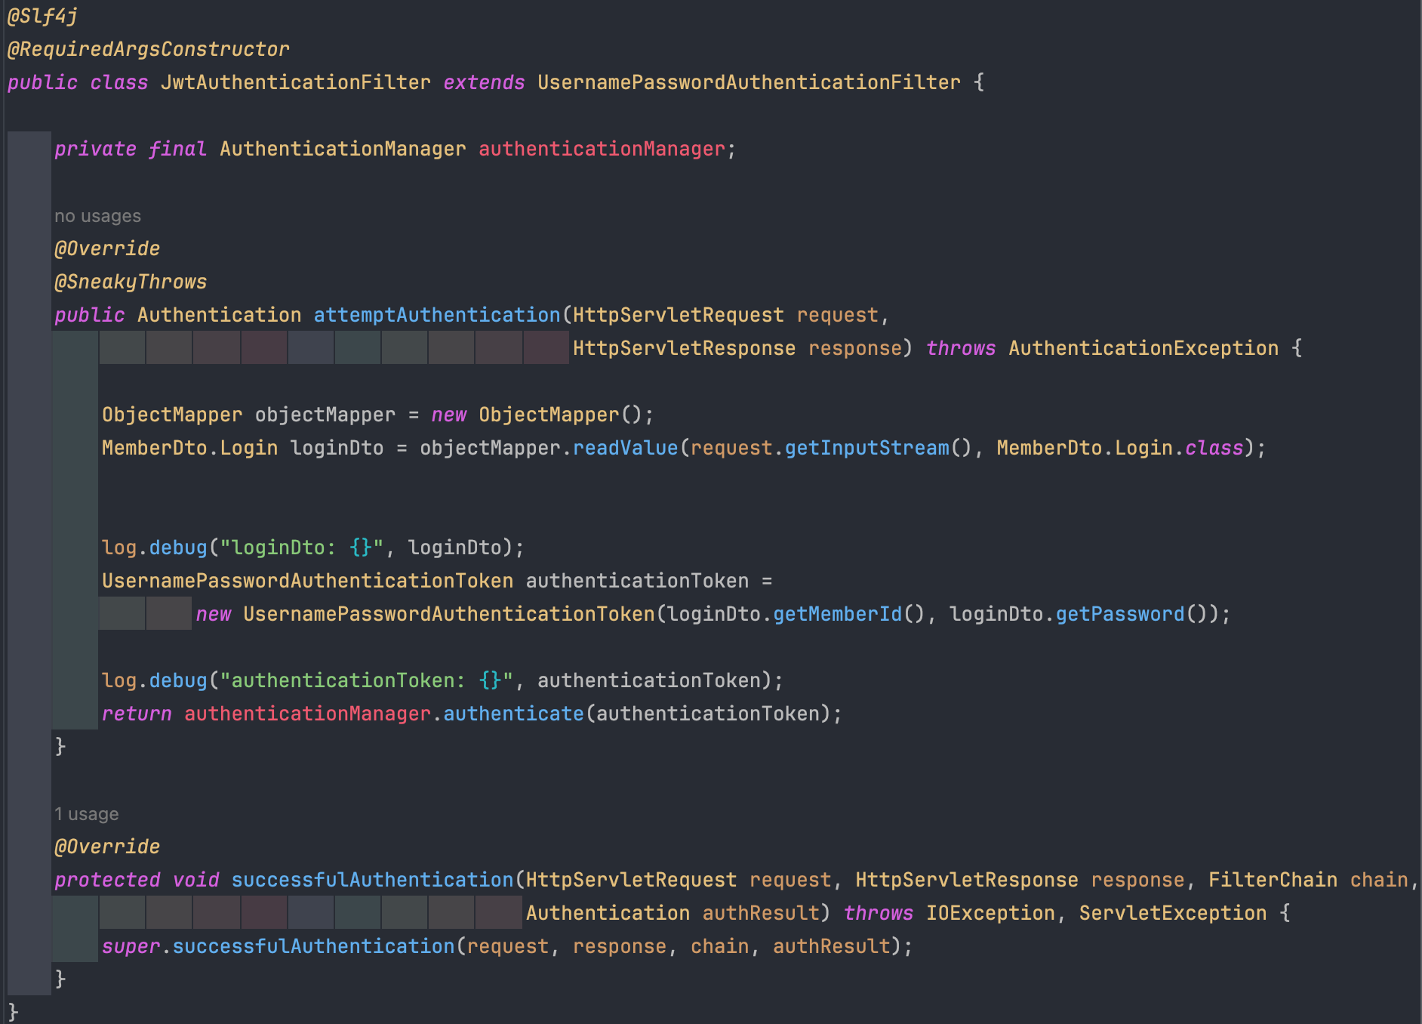
Task: Click the @RequiredArgsConstructor annotation
Action: [148, 49]
